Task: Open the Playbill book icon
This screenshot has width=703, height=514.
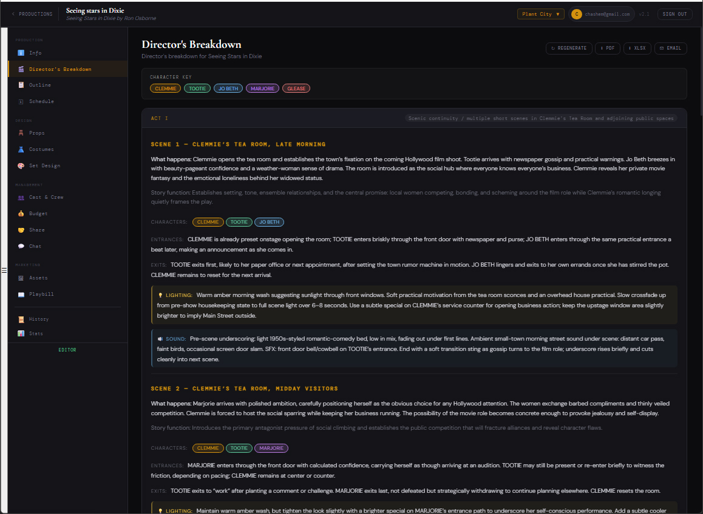Action: (21, 294)
